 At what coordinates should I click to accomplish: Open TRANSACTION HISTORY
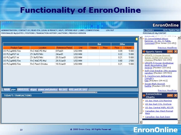(47, 33)
